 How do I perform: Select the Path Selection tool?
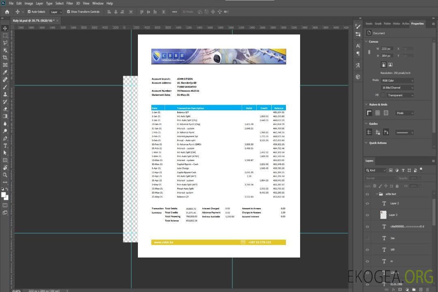point(5,153)
